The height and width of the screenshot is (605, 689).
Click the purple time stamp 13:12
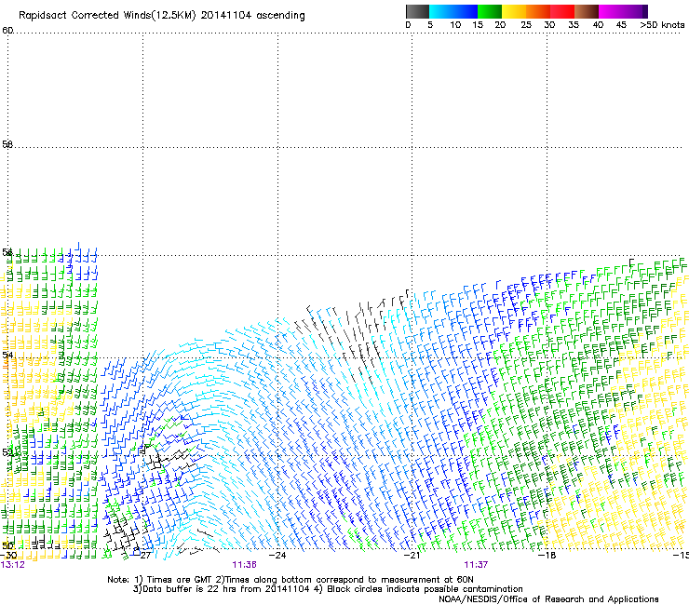pyautogui.click(x=13, y=565)
